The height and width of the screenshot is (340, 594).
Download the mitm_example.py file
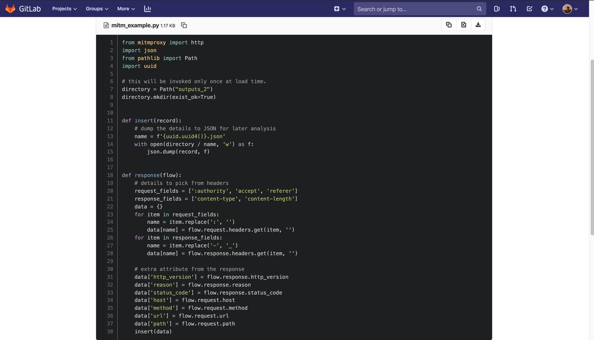478,25
